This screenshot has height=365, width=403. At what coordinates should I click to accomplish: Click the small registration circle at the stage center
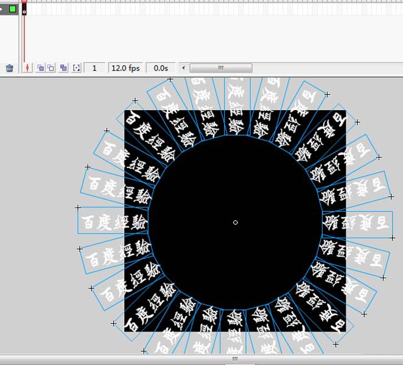(x=235, y=223)
